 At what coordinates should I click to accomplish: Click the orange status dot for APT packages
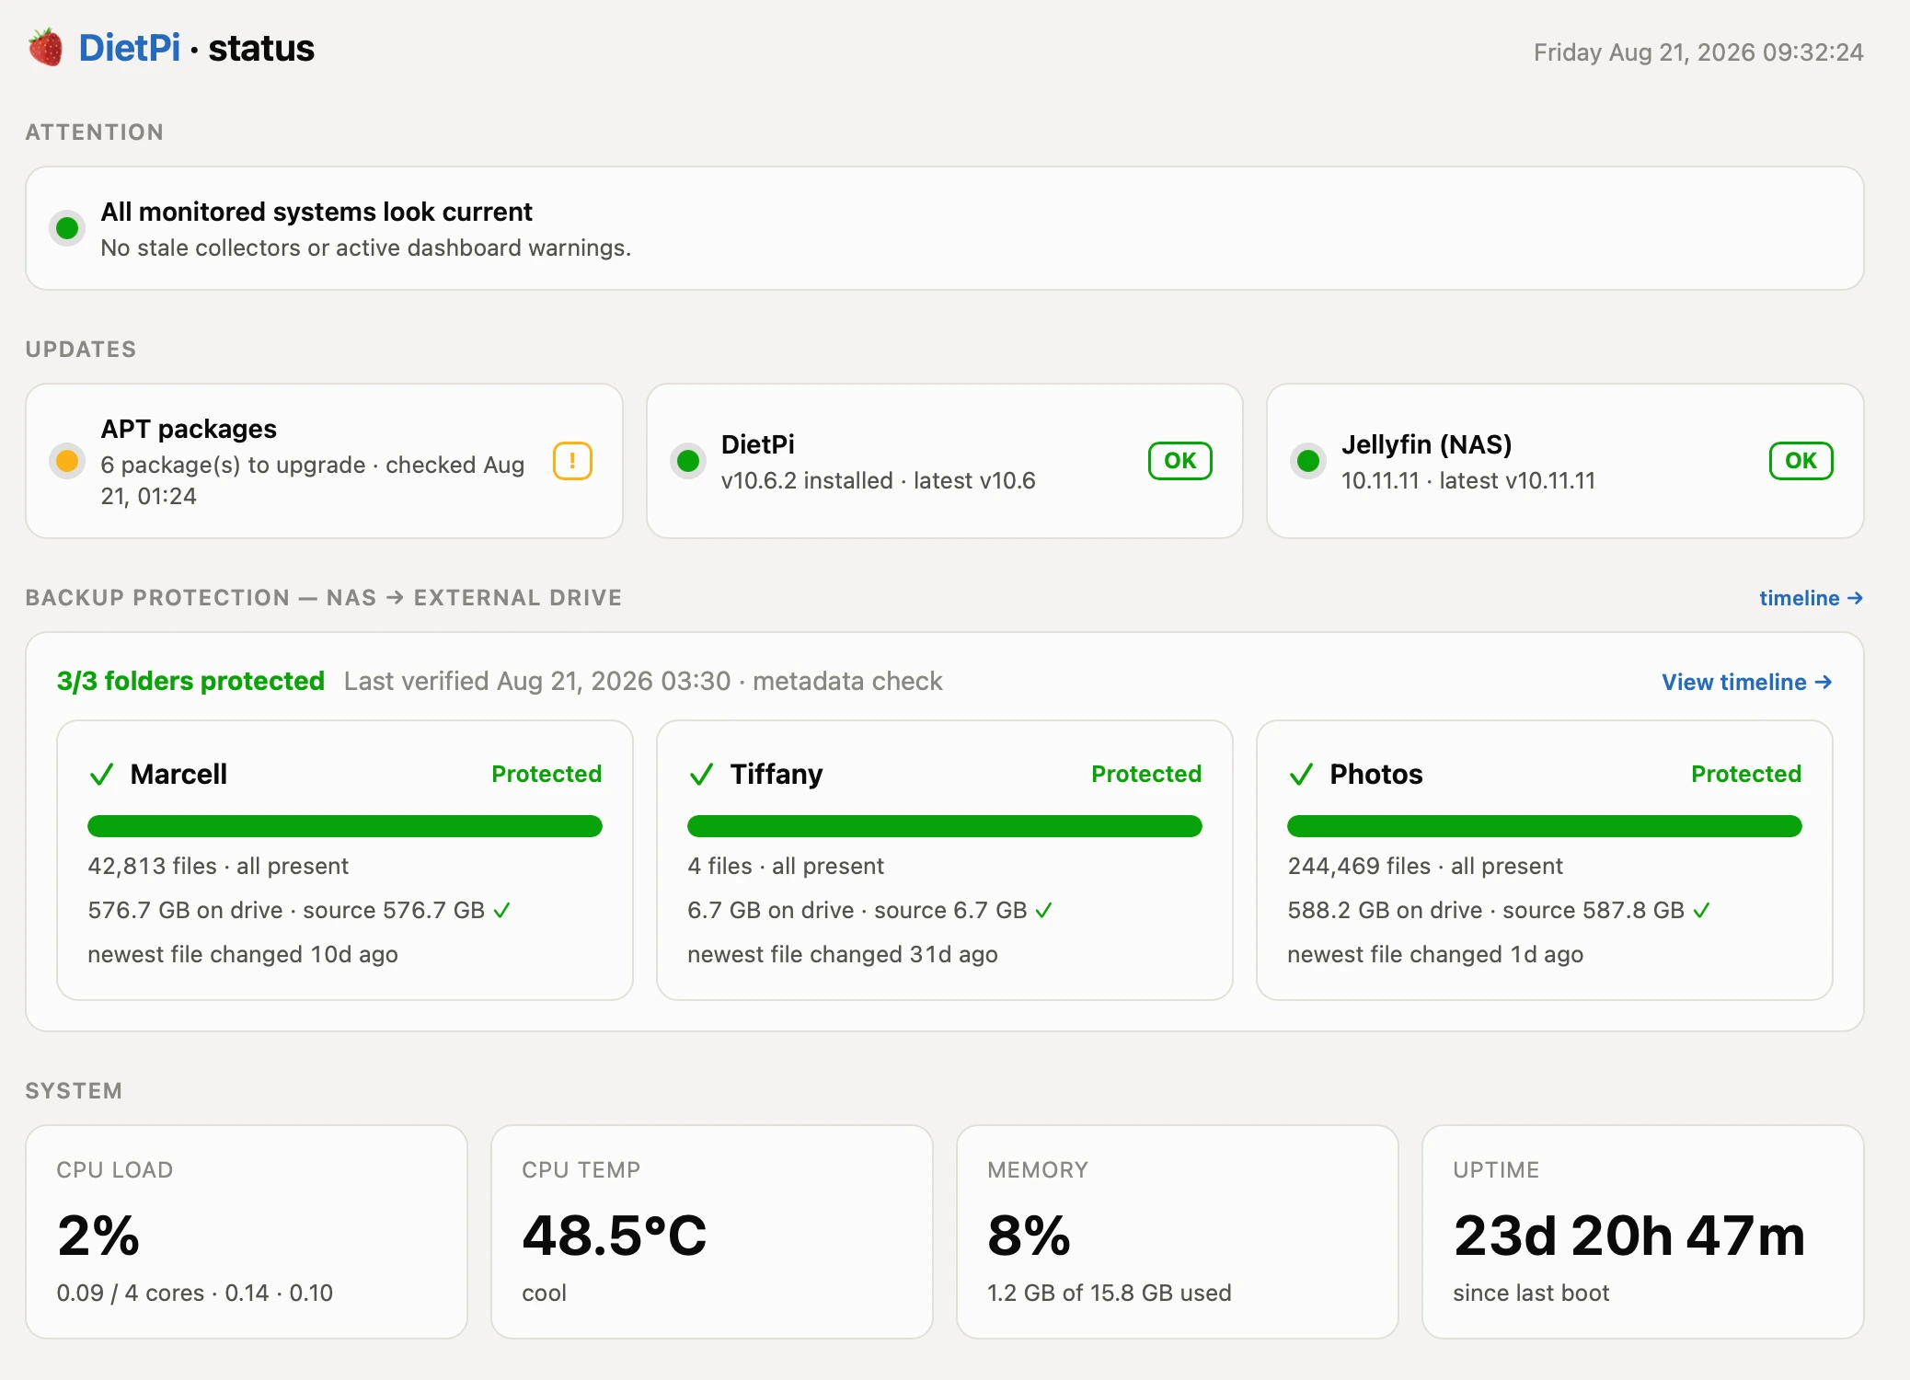coord(67,461)
